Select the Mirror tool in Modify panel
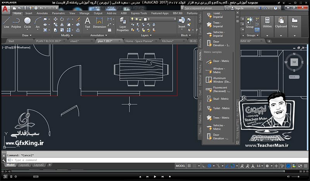310x181 pixels. (62, 24)
